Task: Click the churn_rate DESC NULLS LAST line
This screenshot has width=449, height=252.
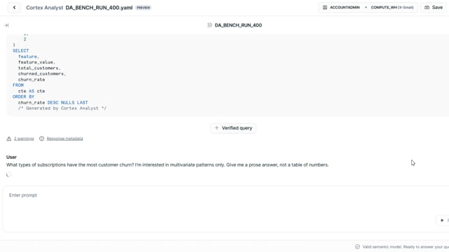Action: 53,103
